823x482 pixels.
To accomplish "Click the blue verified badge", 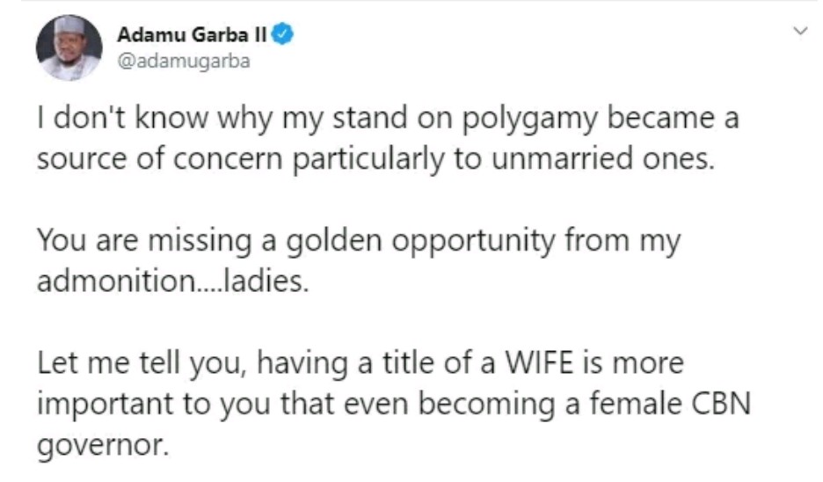I will coord(283,35).
